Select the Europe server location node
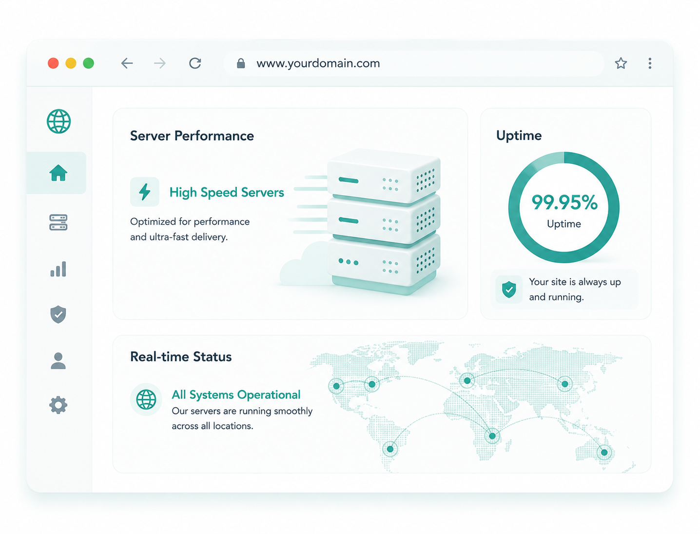 click(467, 380)
